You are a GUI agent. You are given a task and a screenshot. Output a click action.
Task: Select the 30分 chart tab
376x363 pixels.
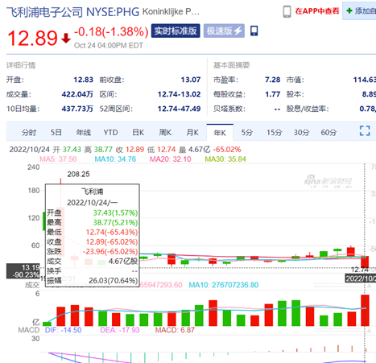point(301,133)
